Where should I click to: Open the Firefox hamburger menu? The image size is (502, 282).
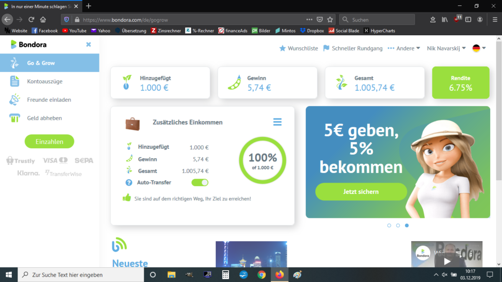(495, 20)
